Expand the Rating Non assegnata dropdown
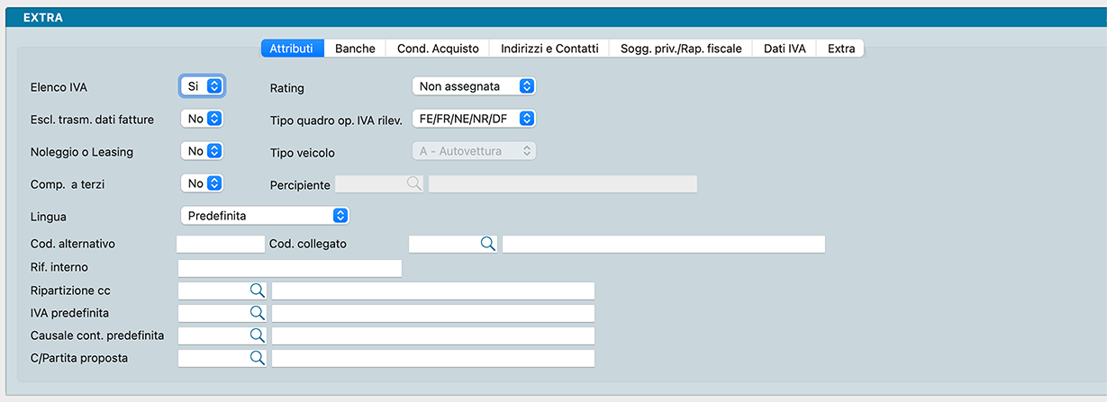The width and height of the screenshot is (1107, 402). pyautogui.click(x=474, y=86)
